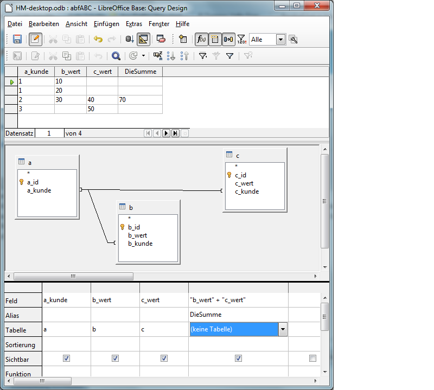Open the Einfügen menu
This screenshot has width=434, height=390.
pyautogui.click(x=106, y=24)
